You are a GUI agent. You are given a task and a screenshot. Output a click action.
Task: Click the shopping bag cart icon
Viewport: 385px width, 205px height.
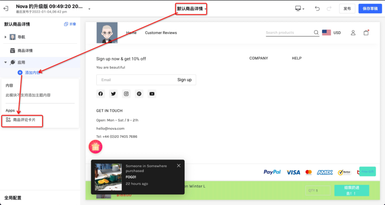(x=366, y=32)
